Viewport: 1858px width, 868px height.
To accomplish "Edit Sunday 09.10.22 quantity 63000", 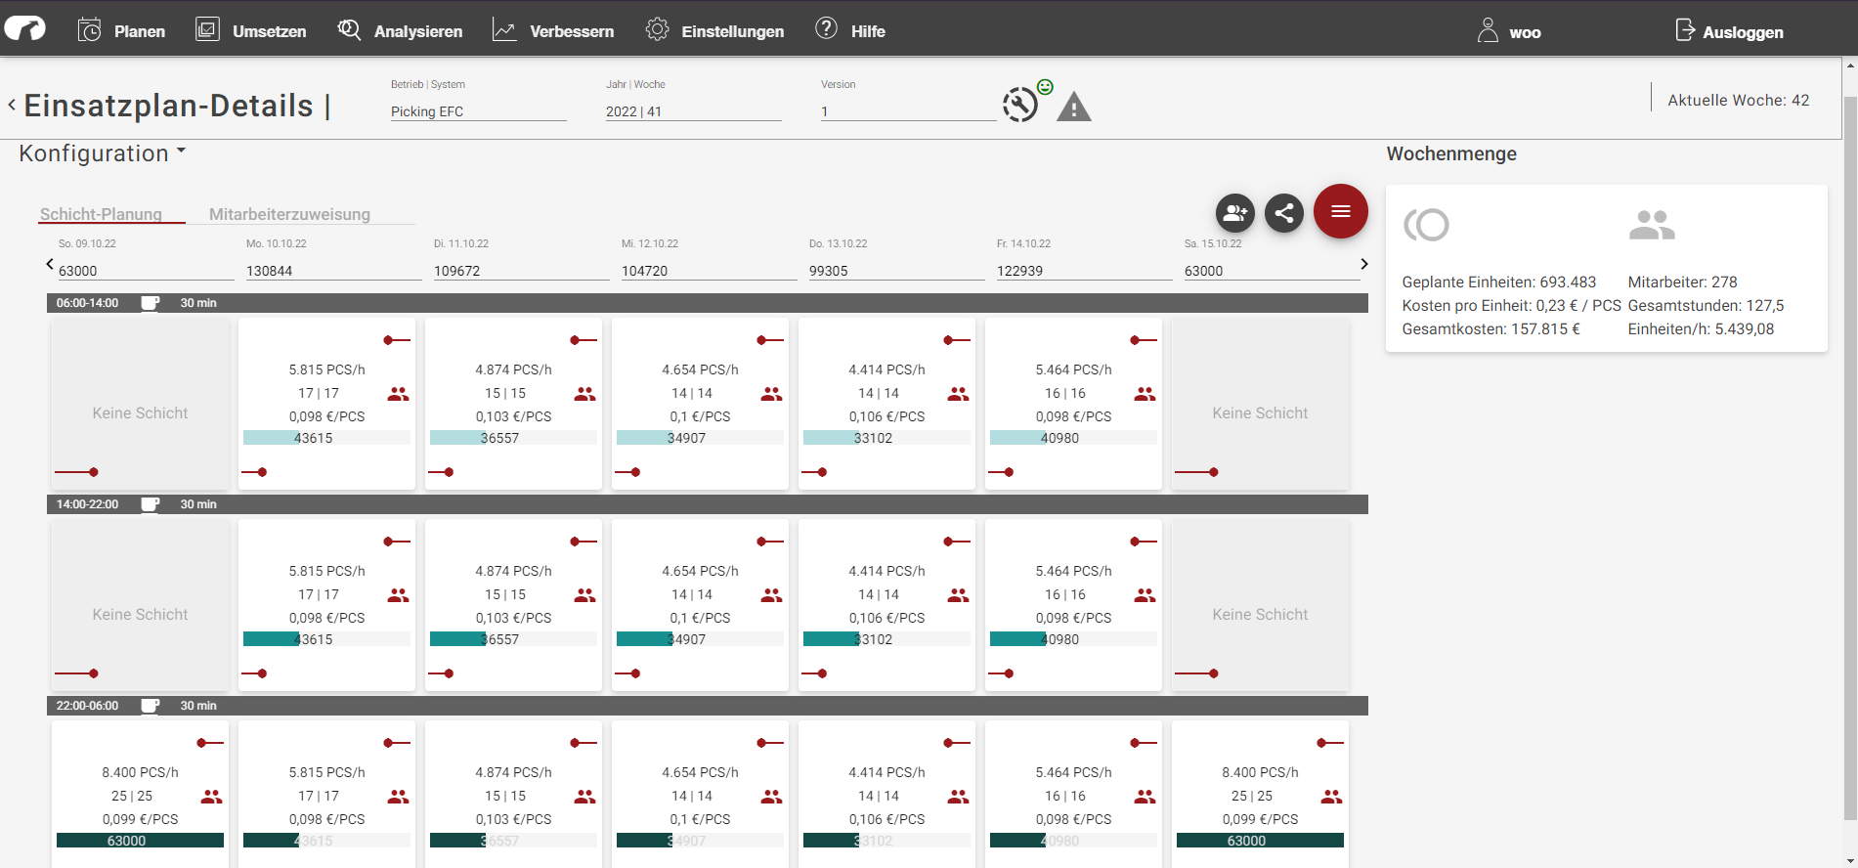I will pyautogui.click(x=147, y=271).
